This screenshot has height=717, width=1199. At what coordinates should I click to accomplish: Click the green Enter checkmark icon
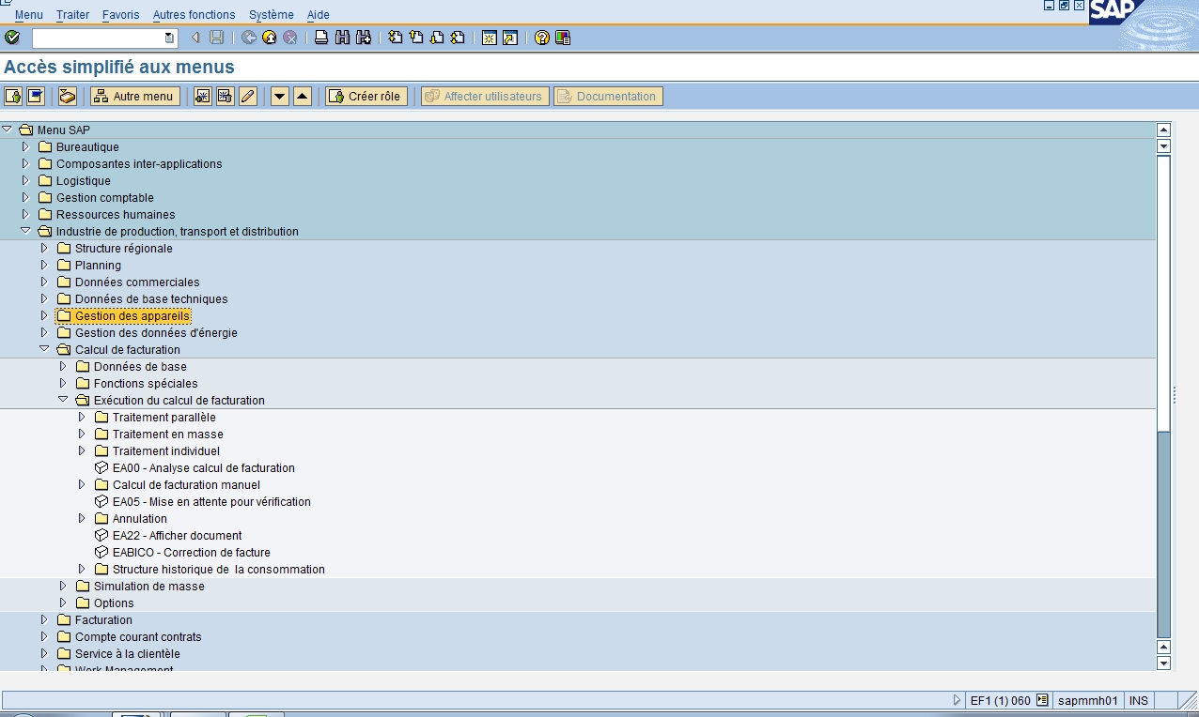[x=12, y=38]
